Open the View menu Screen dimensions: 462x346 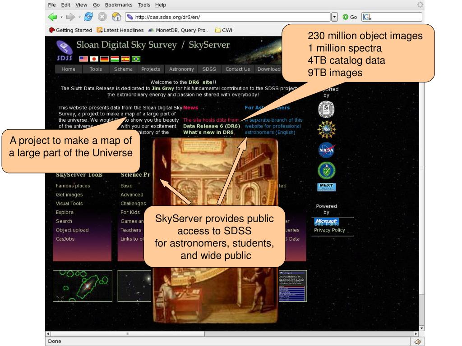coord(81,5)
